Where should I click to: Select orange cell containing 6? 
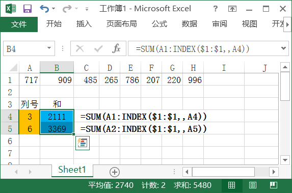click(30, 129)
